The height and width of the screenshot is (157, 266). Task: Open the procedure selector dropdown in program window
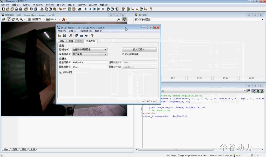[x=245, y=91]
